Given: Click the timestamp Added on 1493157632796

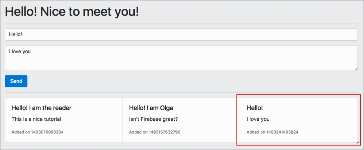Looking at the screenshot, I should click(x=155, y=132).
